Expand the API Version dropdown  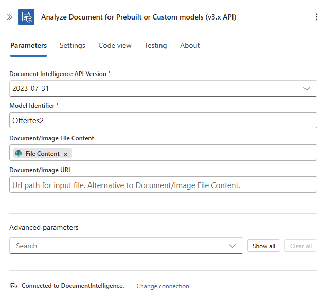(307, 88)
